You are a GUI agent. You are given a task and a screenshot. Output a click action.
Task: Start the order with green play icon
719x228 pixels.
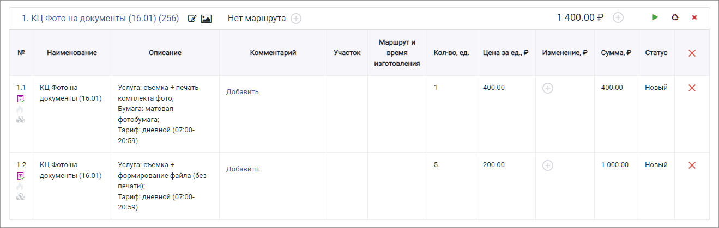point(655,17)
